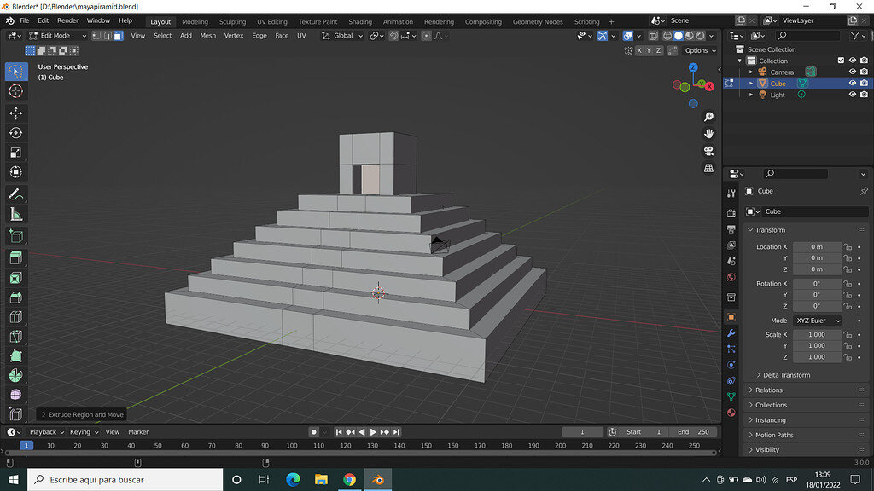Disable Cube visibility in the viewport
874x491 pixels.
[x=853, y=83]
